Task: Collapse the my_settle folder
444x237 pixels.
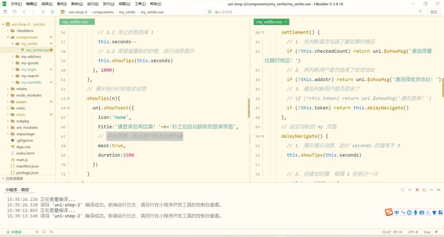Action: tap(12, 43)
